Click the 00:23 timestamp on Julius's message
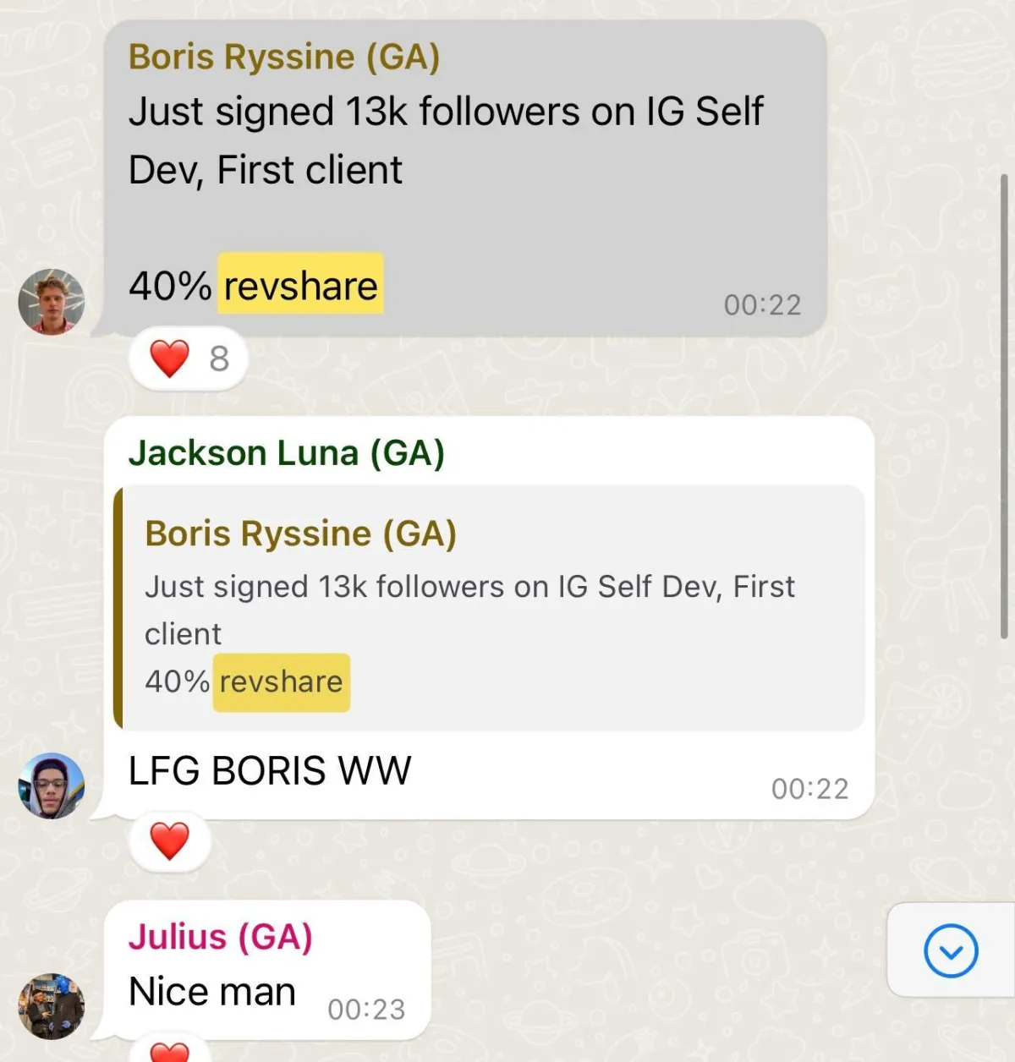Viewport: 1015px width, 1062px height. pyautogui.click(x=366, y=1009)
